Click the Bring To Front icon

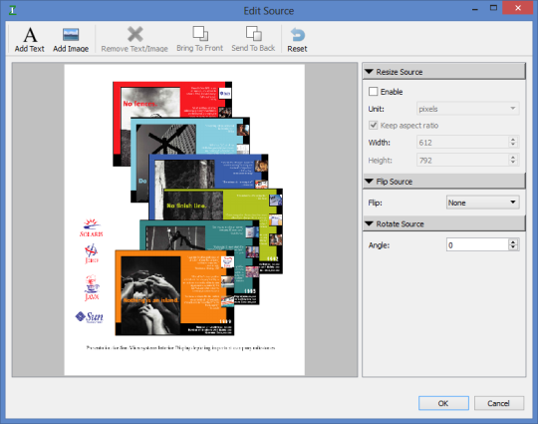tap(200, 34)
